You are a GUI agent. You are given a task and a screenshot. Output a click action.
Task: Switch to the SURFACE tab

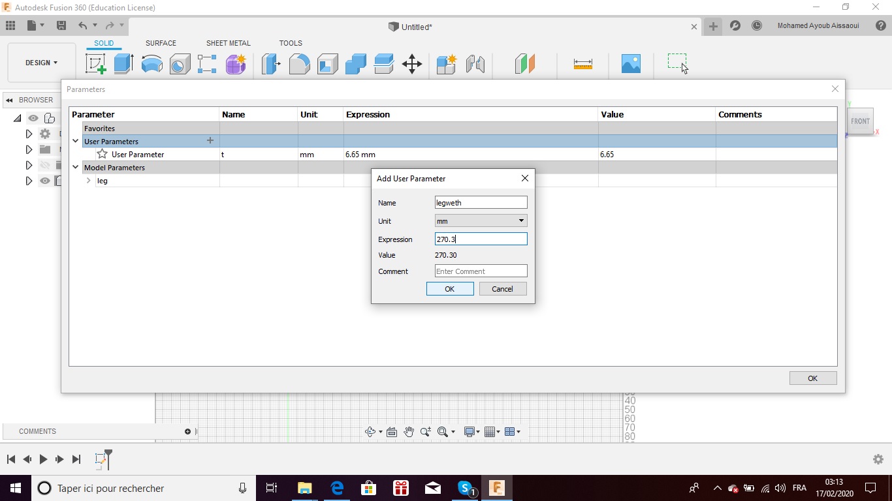161,43
